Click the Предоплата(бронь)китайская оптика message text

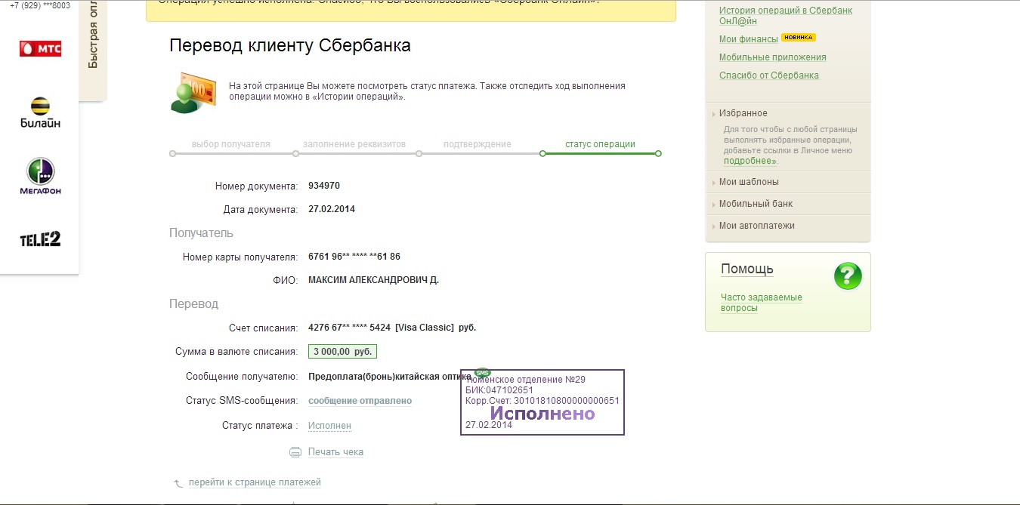pyautogui.click(x=389, y=376)
